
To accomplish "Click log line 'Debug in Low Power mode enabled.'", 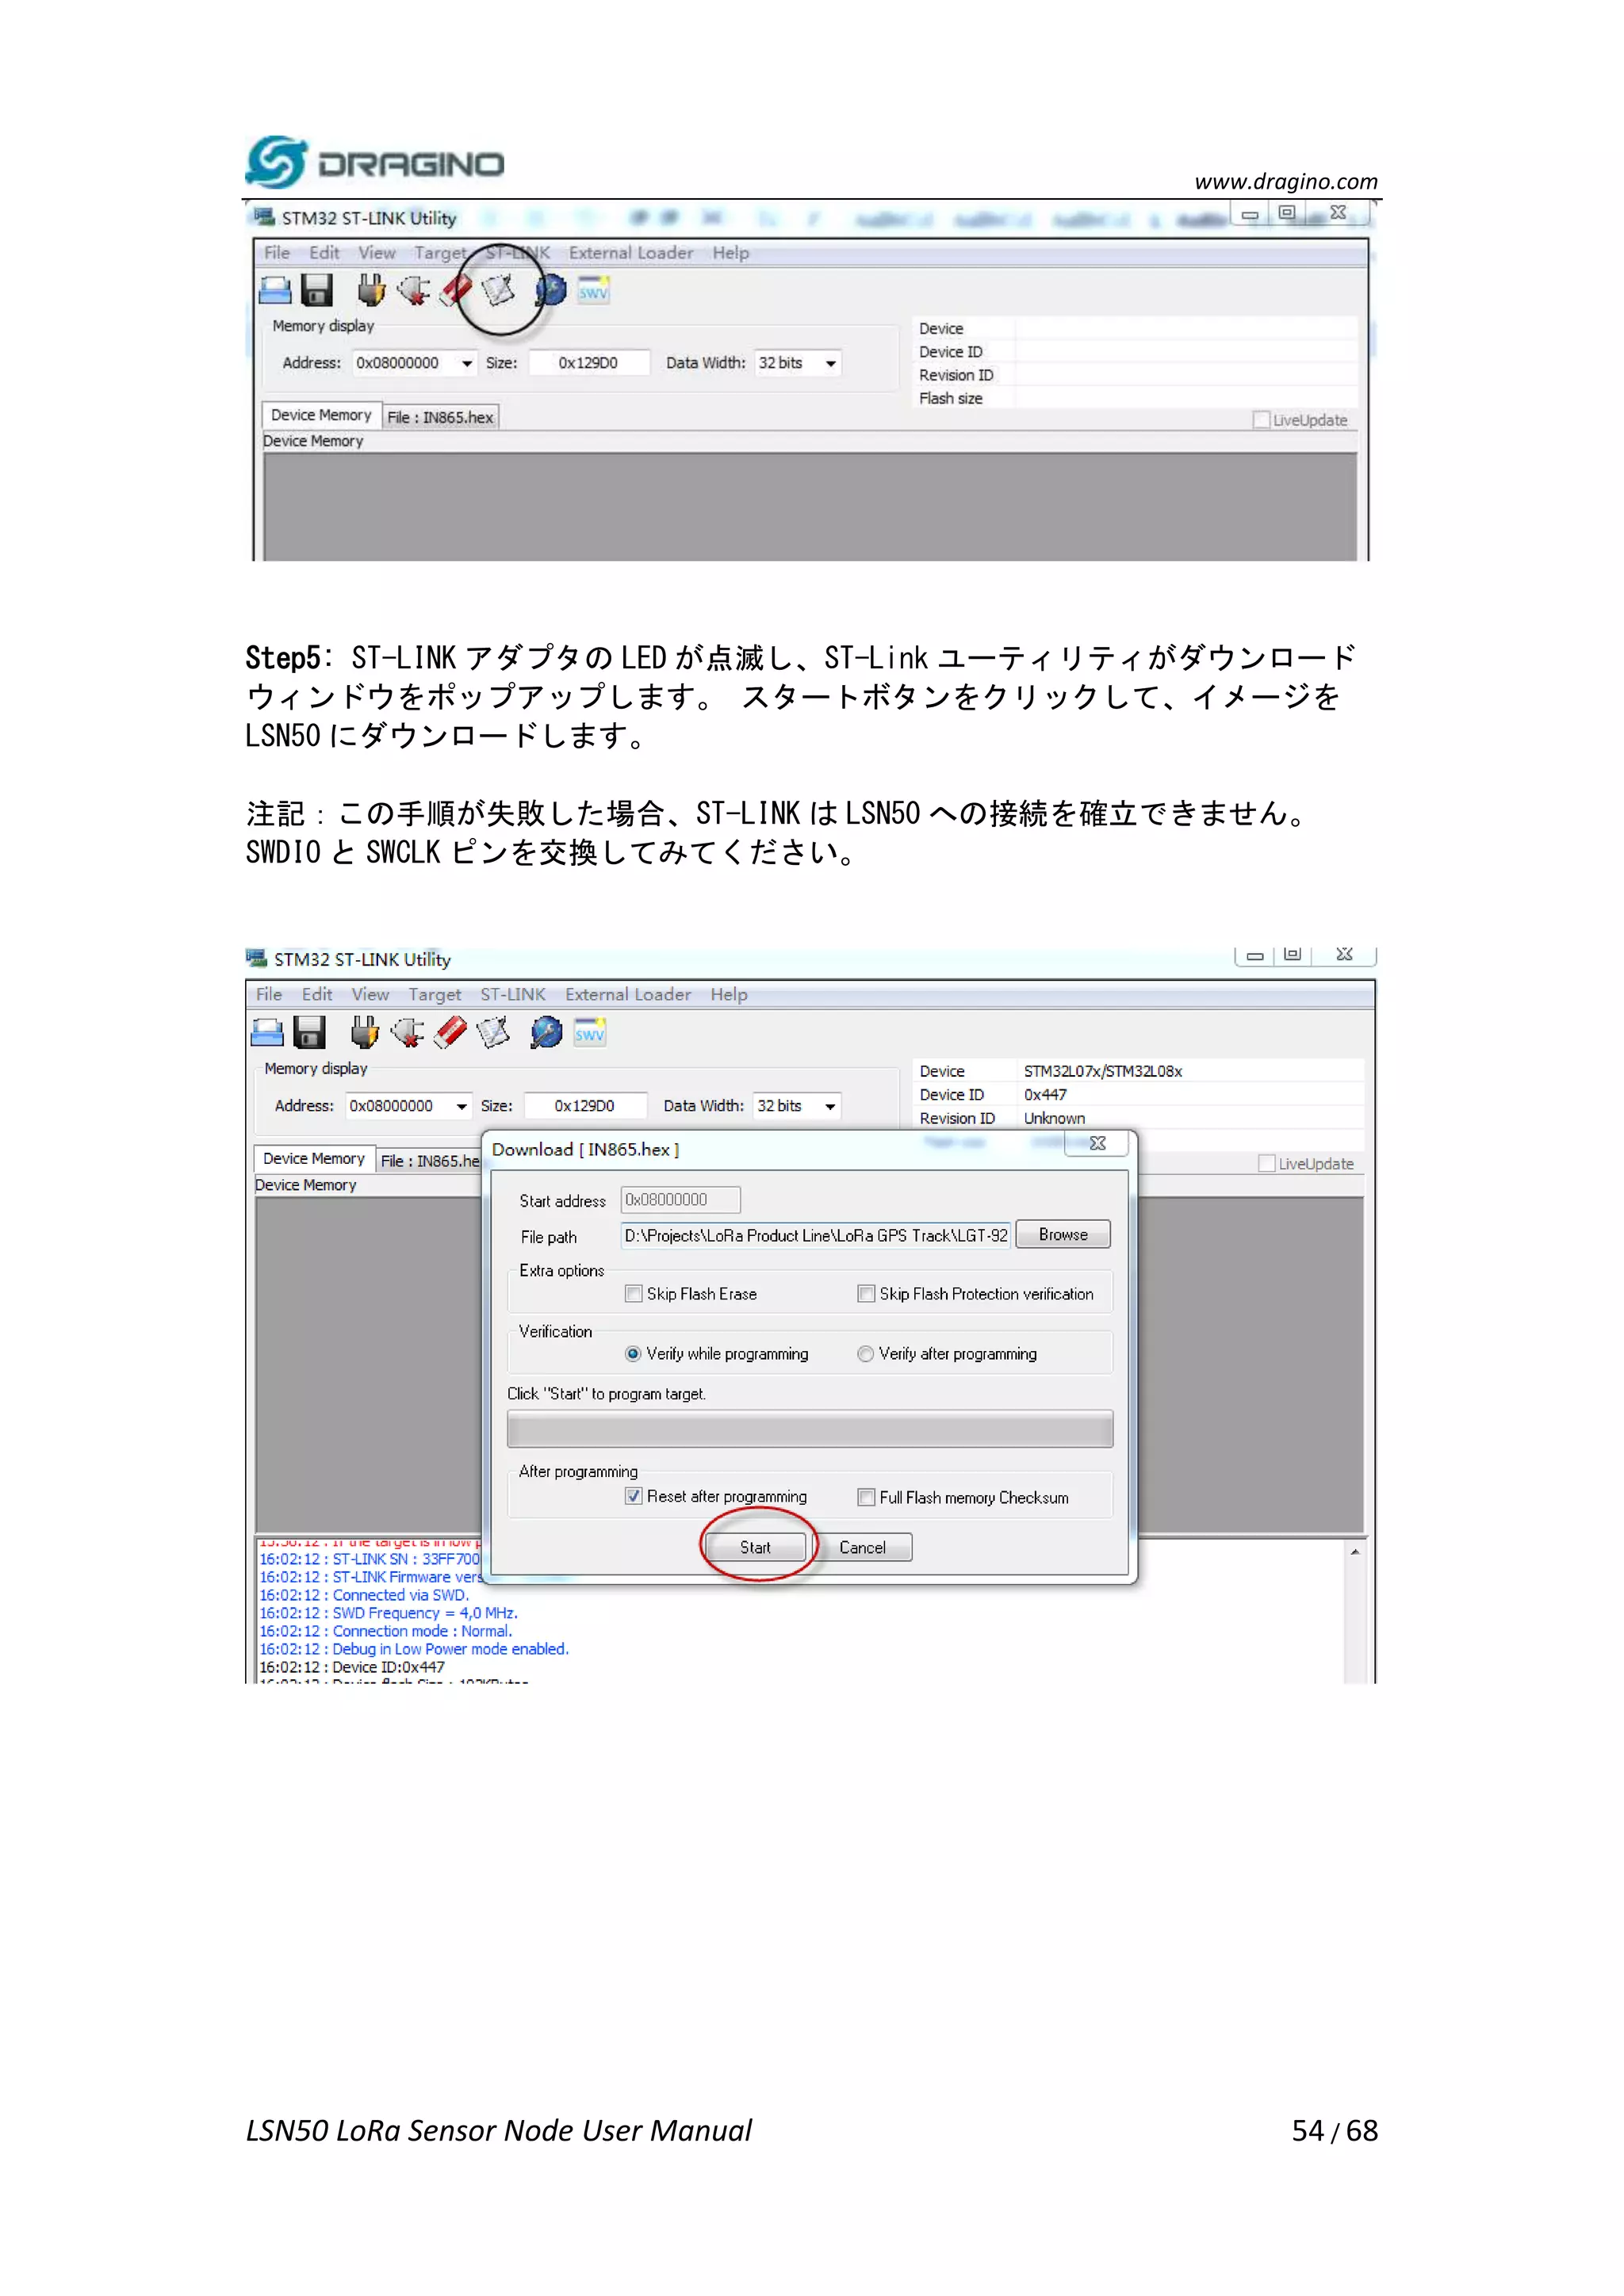I will click(413, 1649).
